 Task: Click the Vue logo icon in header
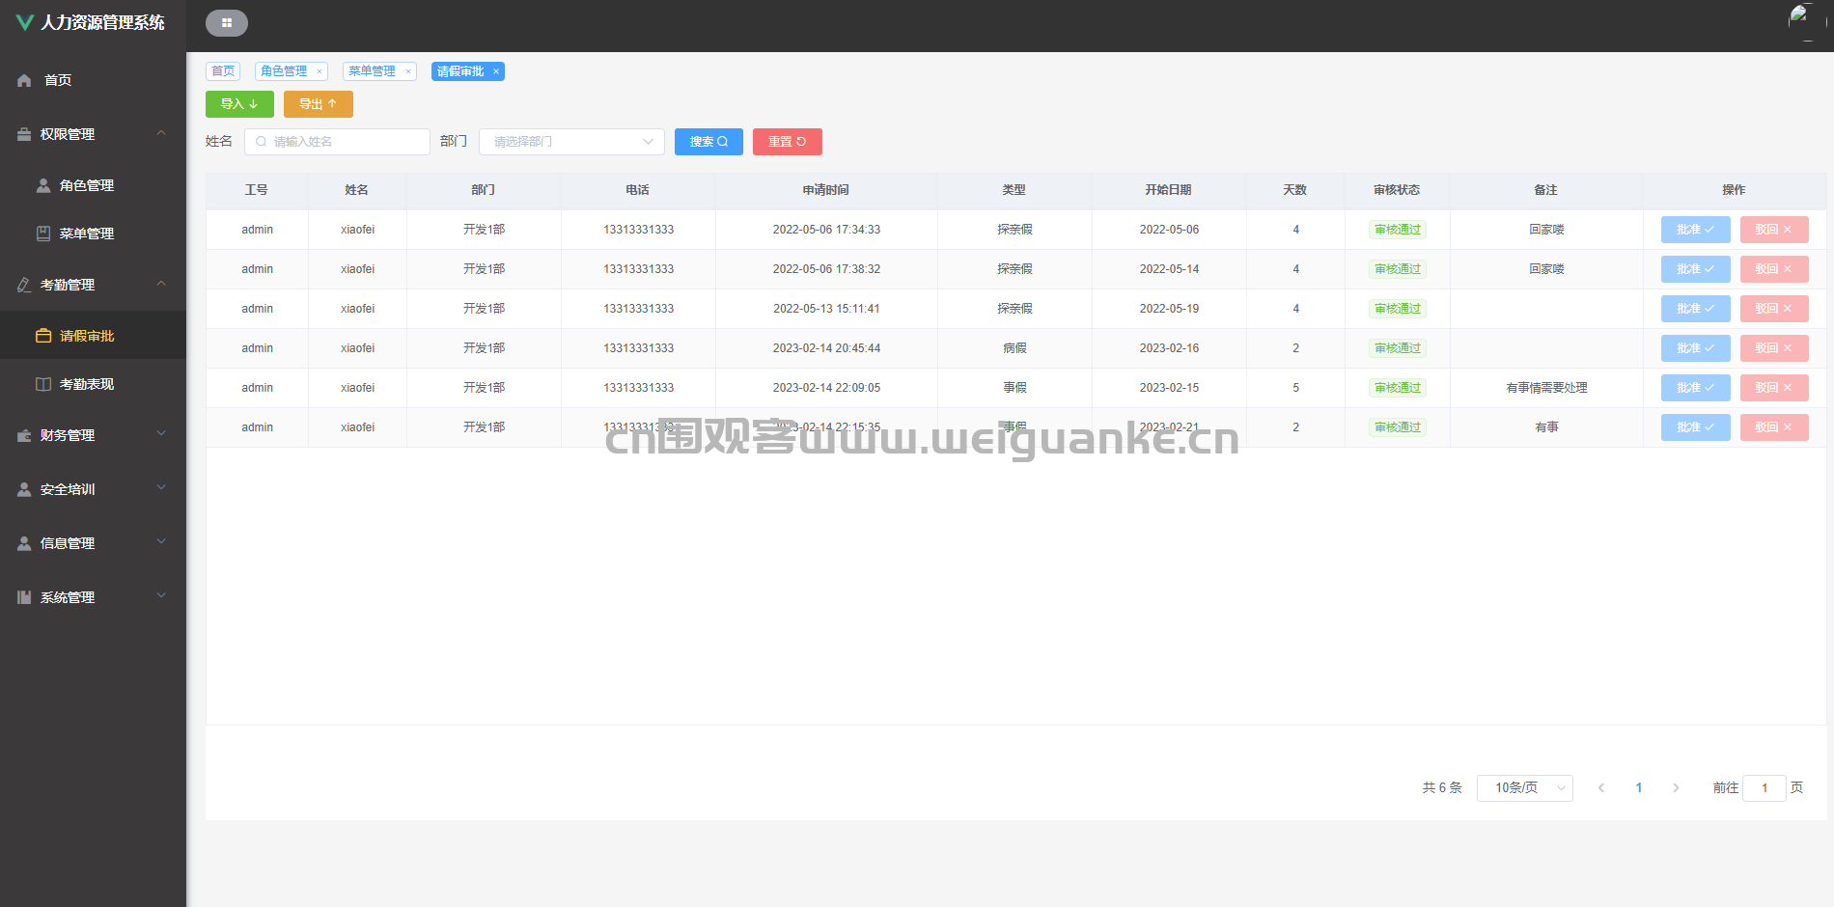click(x=25, y=22)
